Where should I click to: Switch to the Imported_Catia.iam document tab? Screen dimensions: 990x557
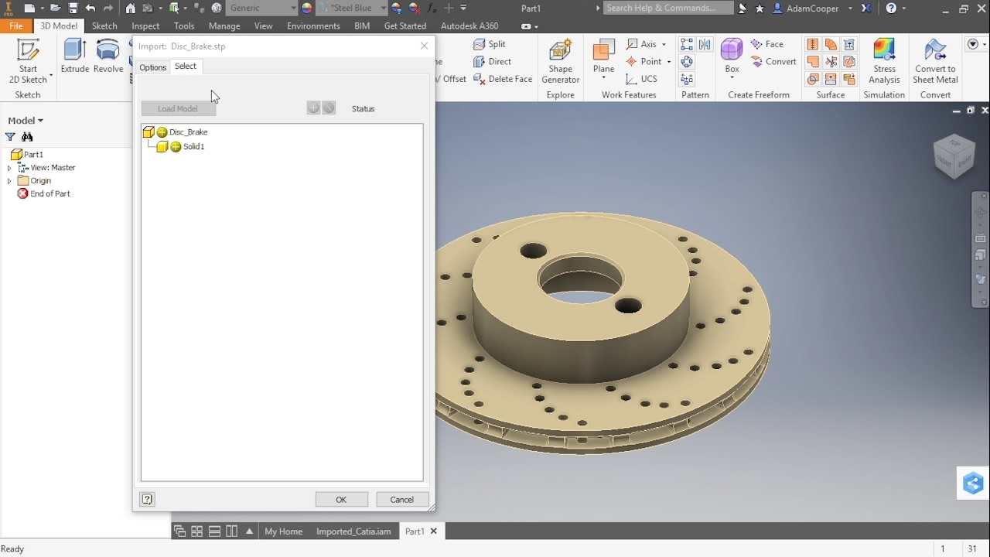pyautogui.click(x=354, y=531)
